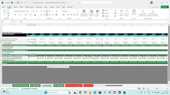Click Create PDF and Share link
170x95 pixels.
click(x=142, y=13)
